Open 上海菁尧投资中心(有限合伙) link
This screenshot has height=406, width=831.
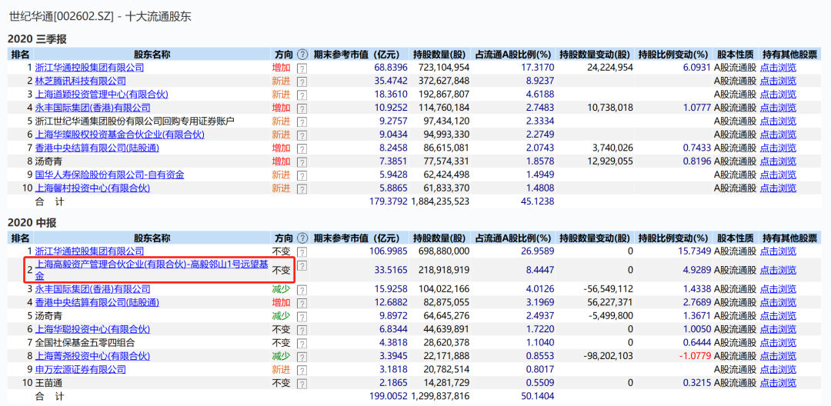tap(92, 356)
